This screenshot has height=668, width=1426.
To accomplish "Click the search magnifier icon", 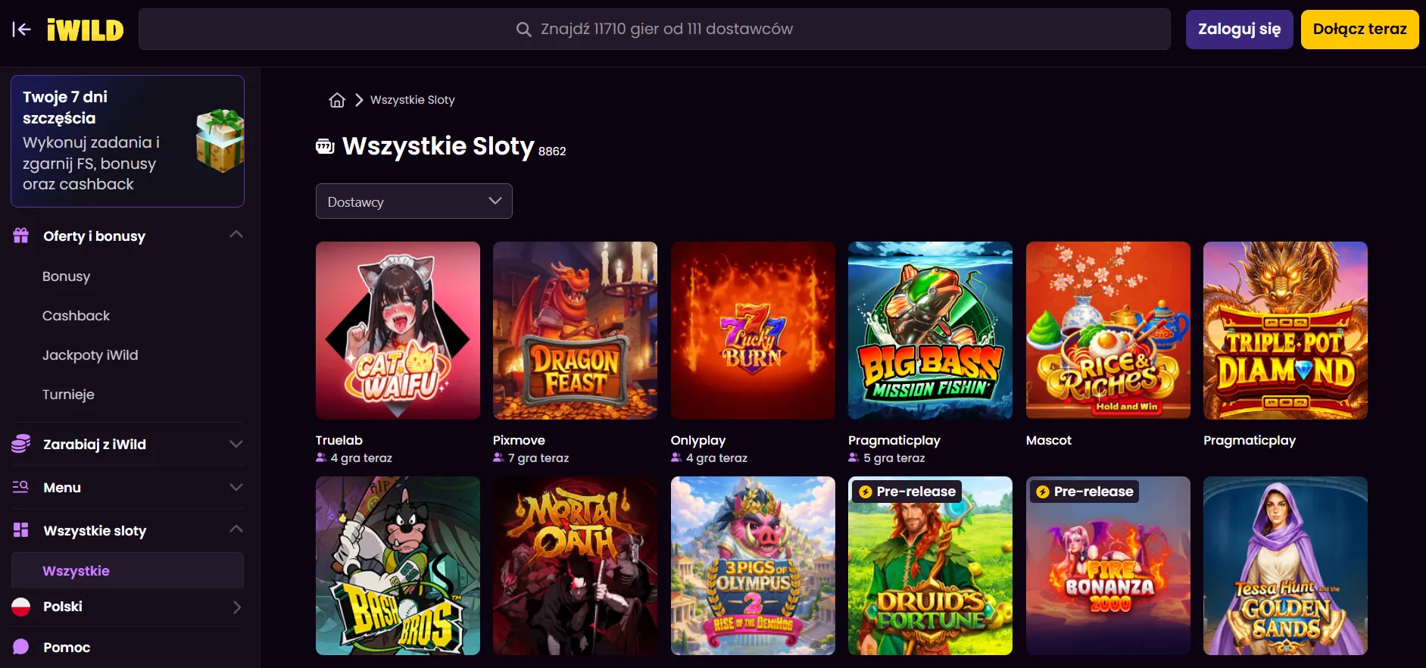I will 523,30.
